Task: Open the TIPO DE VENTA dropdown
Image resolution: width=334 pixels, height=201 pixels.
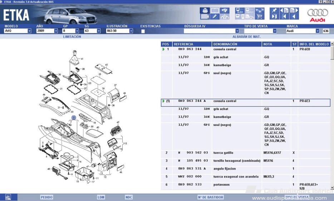Action: [275, 31]
